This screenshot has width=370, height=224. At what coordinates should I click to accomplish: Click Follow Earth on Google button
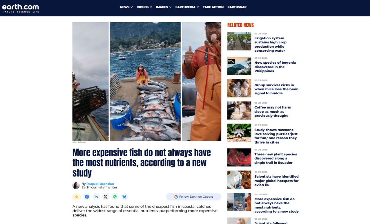click(x=194, y=197)
